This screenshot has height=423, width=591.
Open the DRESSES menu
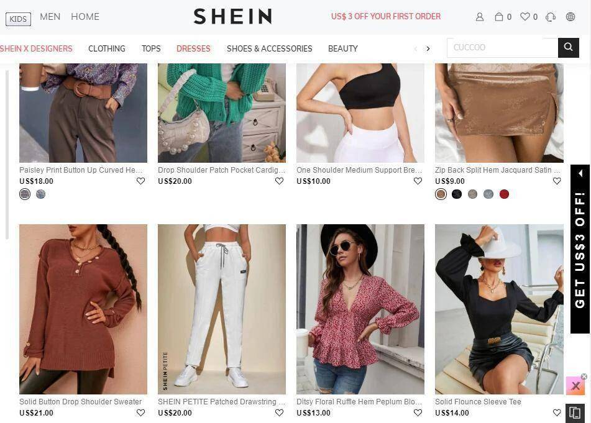coord(193,48)
